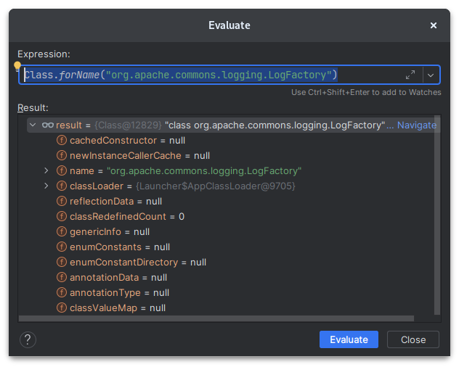Click the help question mark icon
Image resolution: width=459 pixels, height=367 pixels.
[28, 339]
